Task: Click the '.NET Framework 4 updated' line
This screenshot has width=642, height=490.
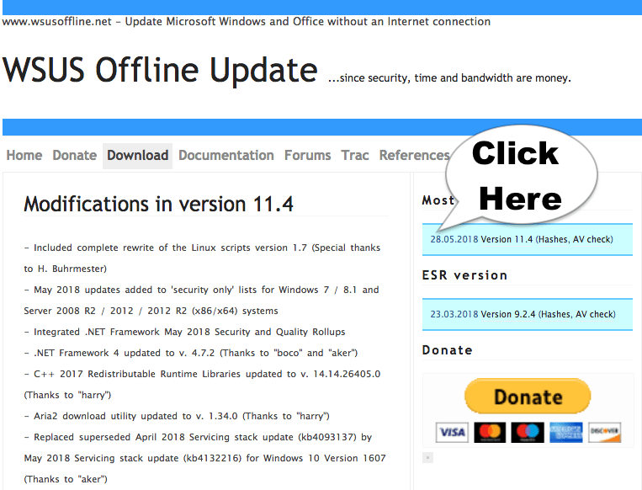Action: click(191, 353)
